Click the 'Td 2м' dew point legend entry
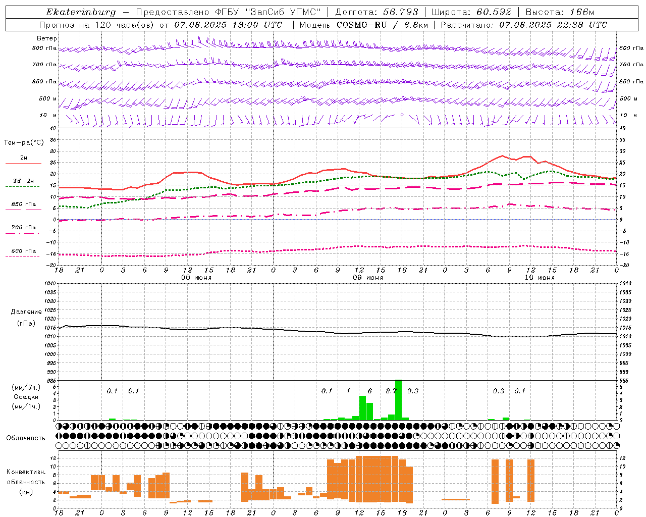The image size is (646, 517). click(23, 181)
